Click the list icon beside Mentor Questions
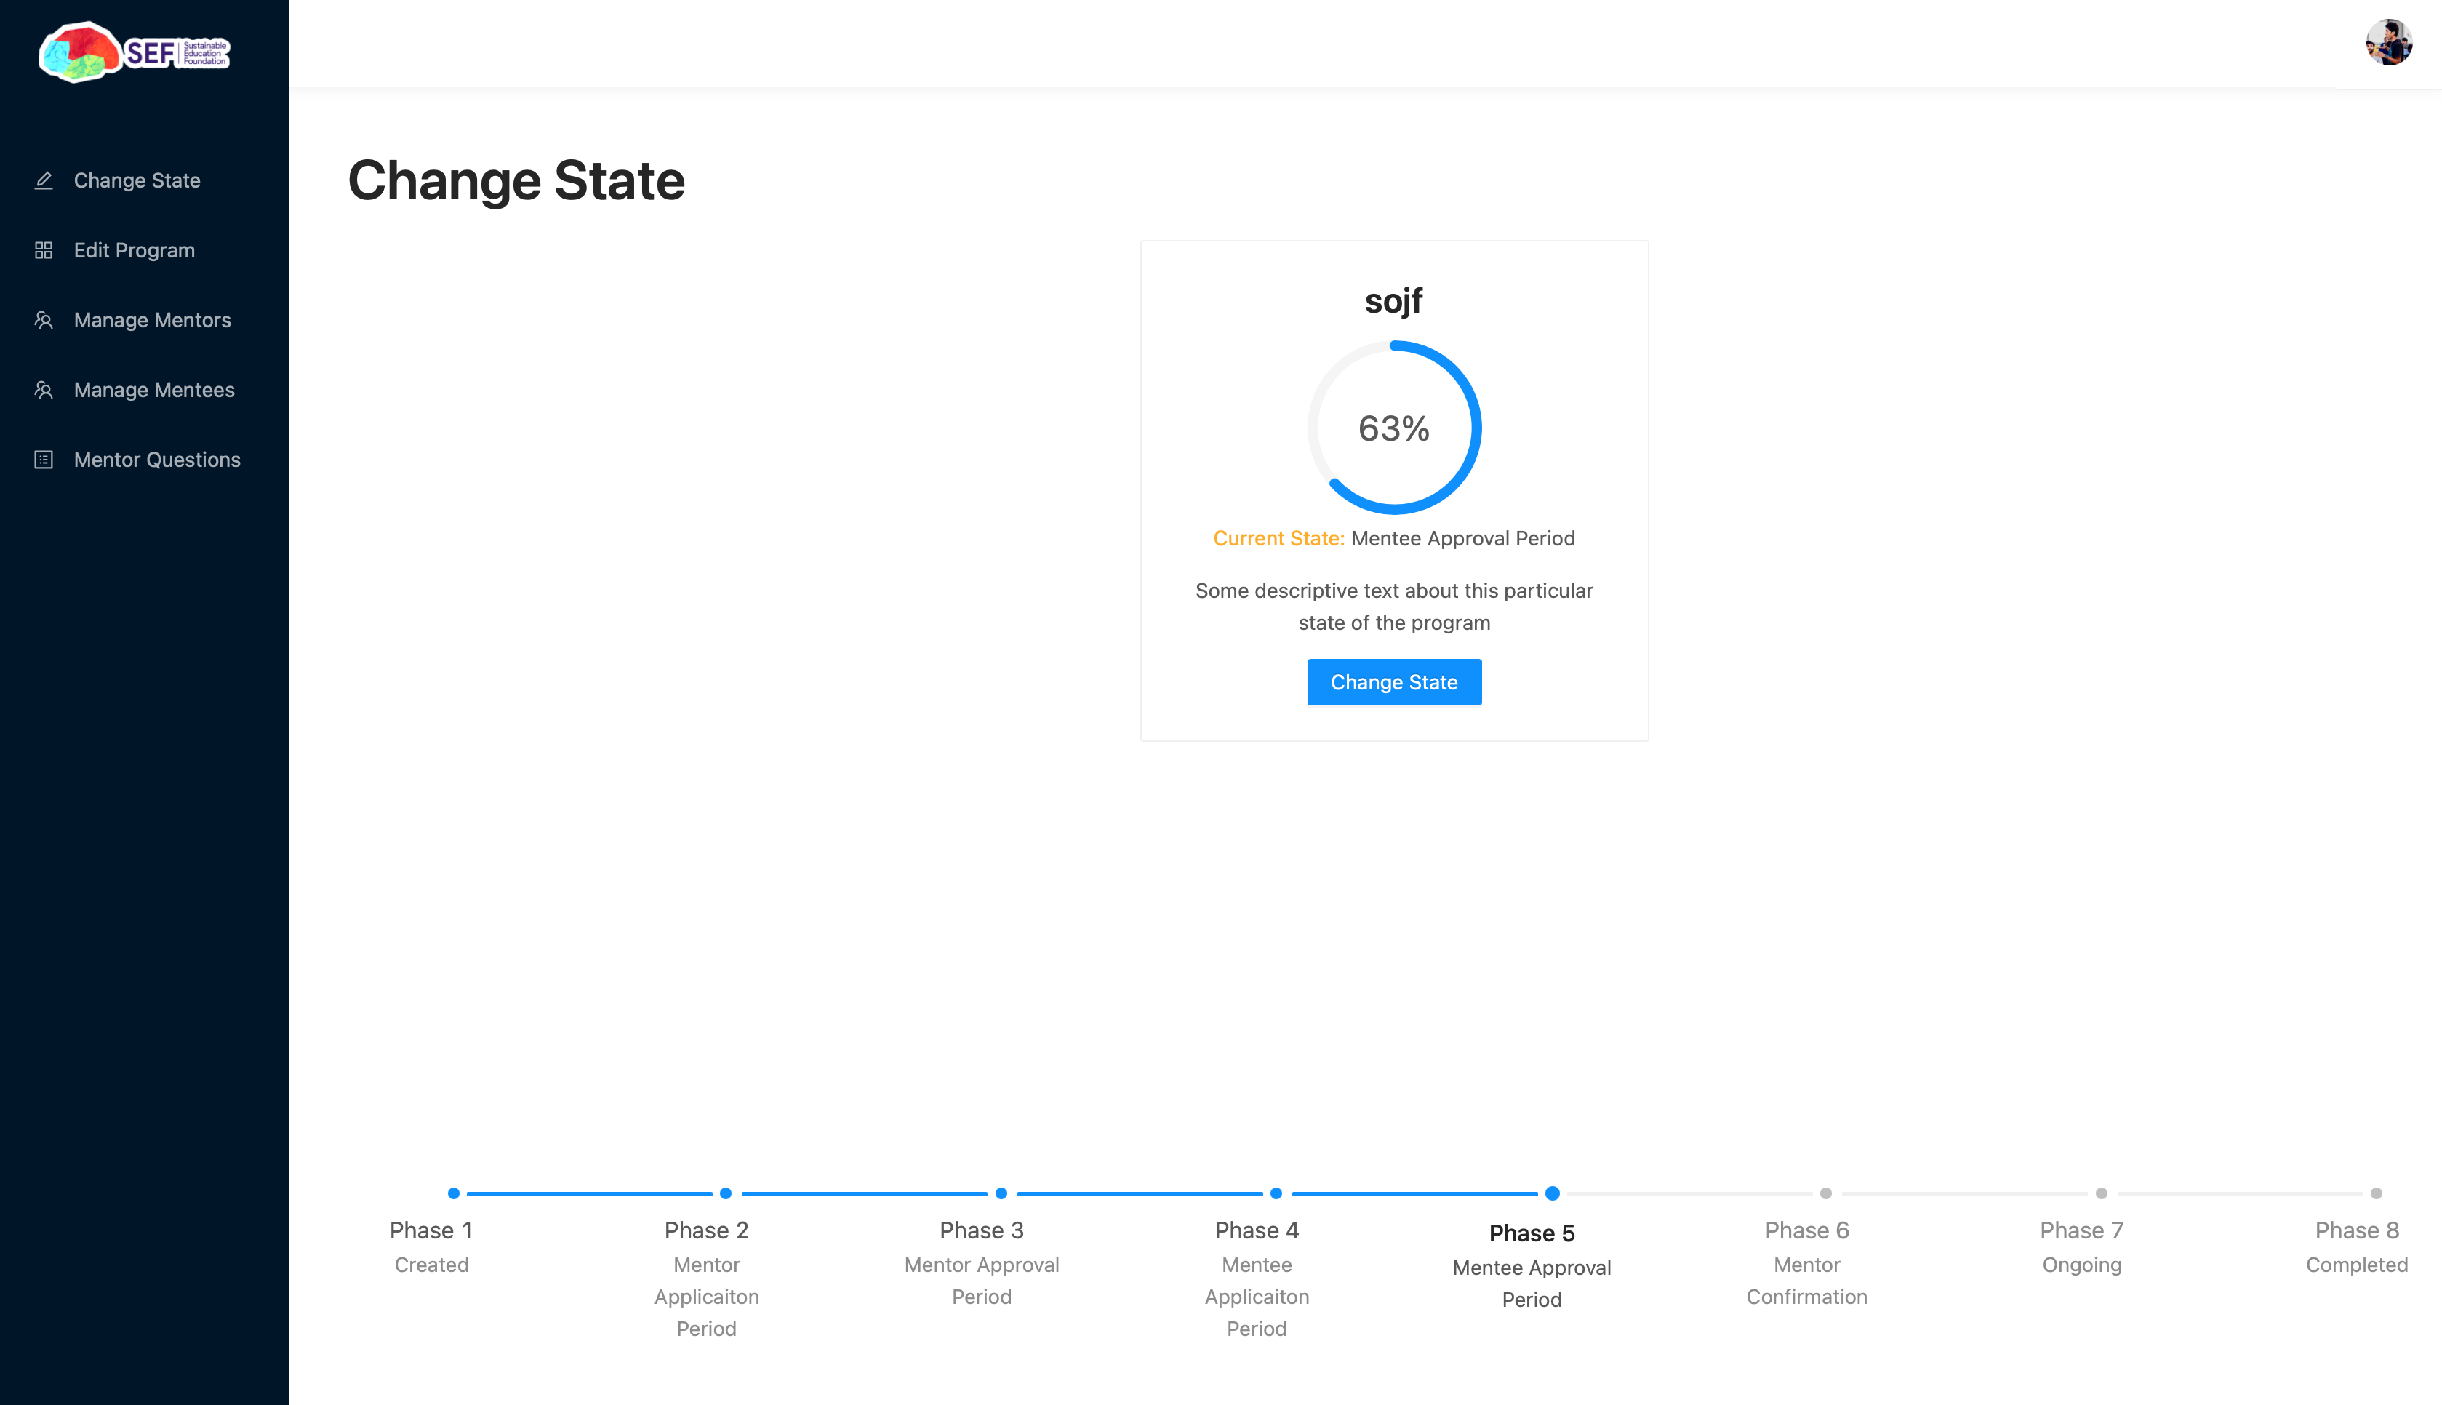Screen dimensions: 2442x1405 pos(44,460)
